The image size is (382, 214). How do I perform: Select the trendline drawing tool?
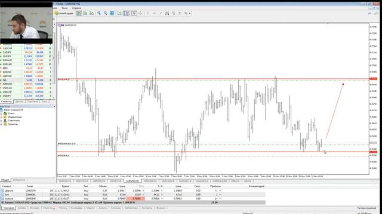pos(161,13)
